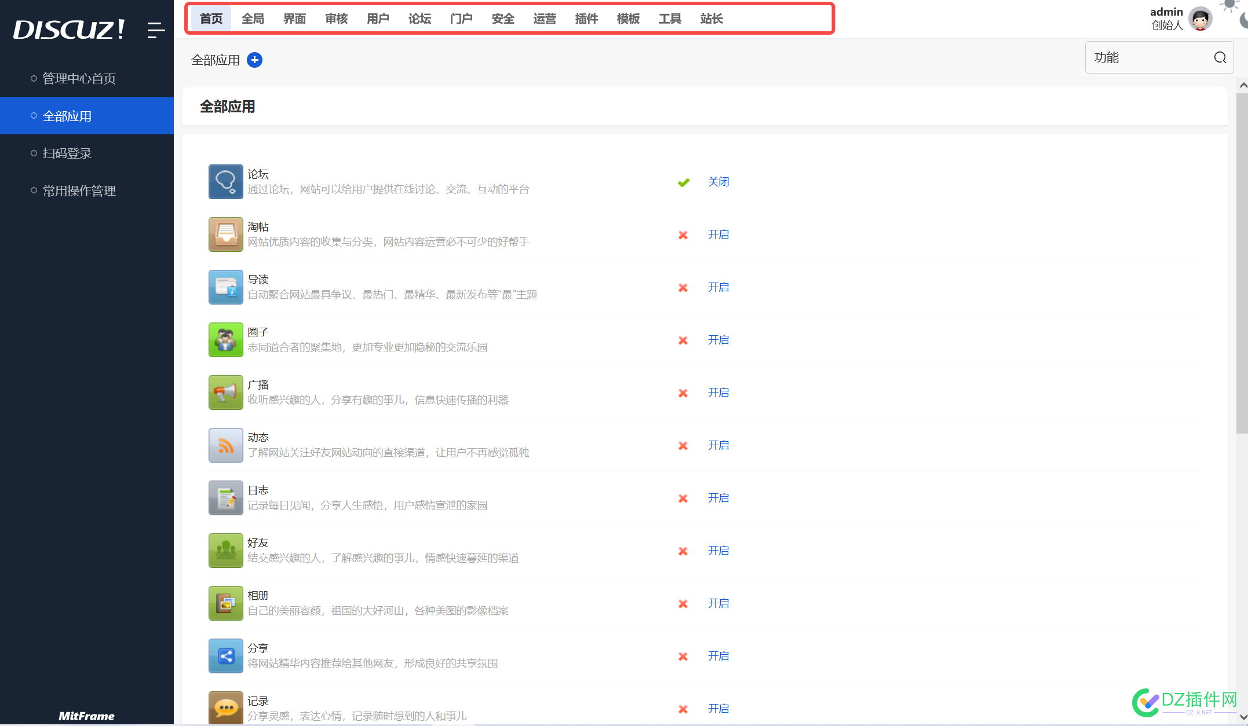This screenshot has width=1248, height=726.
Task: Go to 管理中心首页 in sidebar
Action: click(x=87, y=78)
